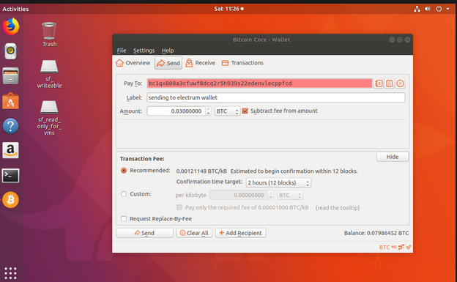Click the HD wallet status icon
Viewport: 457px width, 282px height.
(x=394, y=247)
